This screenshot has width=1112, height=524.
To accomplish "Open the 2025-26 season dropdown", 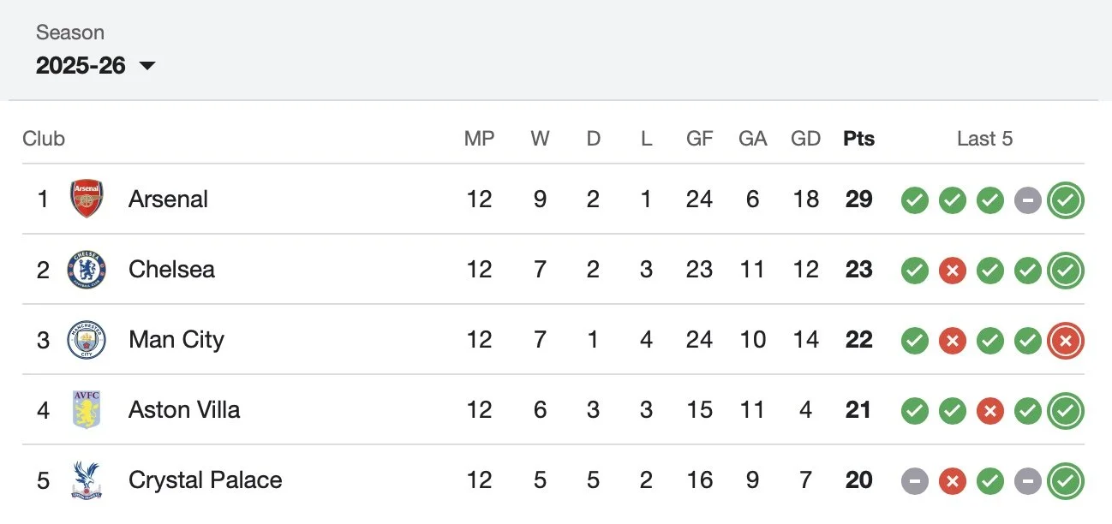I will click(81, 65).
